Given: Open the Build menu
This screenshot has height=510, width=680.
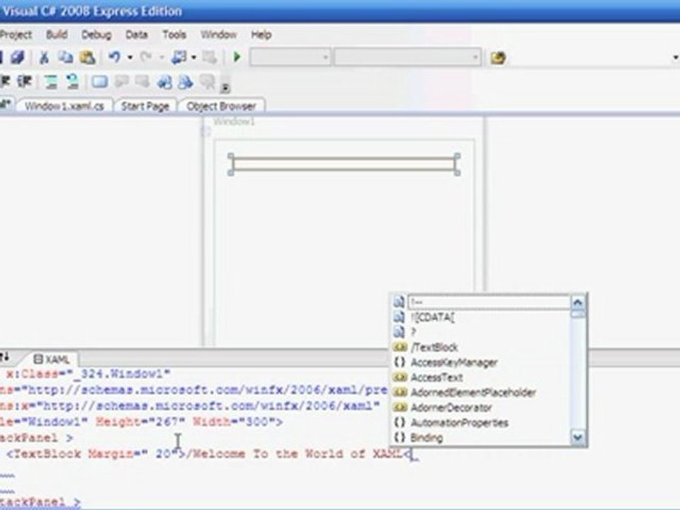Looking at the screenshot, I should pos(57,35).
